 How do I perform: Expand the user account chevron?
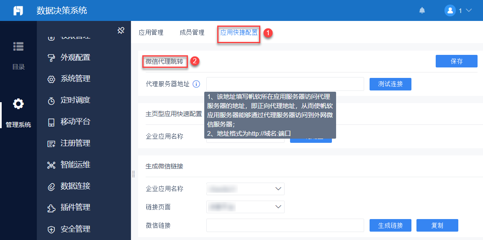click(468, 10)
